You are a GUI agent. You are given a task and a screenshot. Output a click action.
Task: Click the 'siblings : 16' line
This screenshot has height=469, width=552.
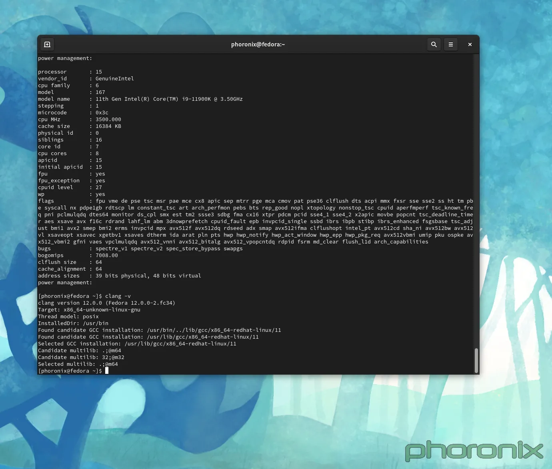point(70,140)
